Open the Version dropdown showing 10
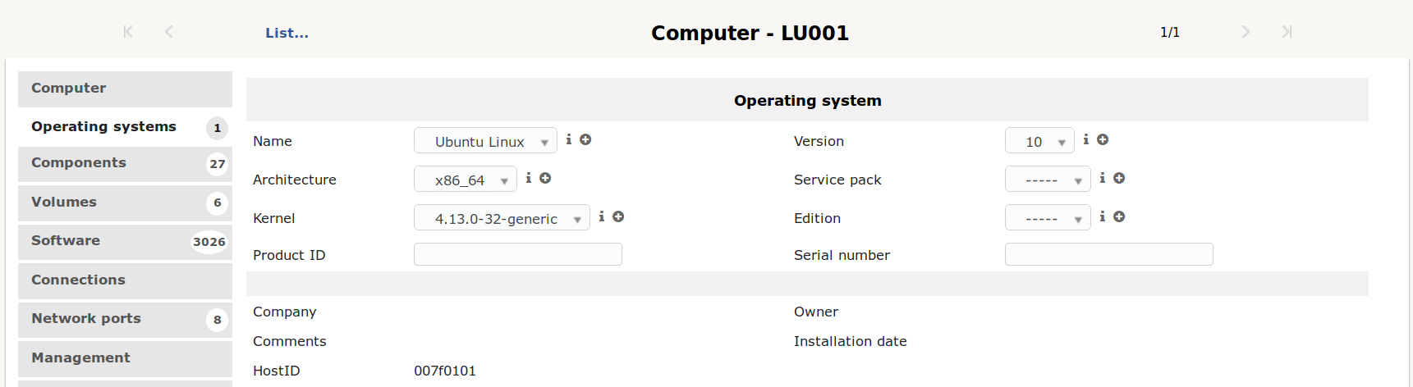 (x=1039, y=141)
